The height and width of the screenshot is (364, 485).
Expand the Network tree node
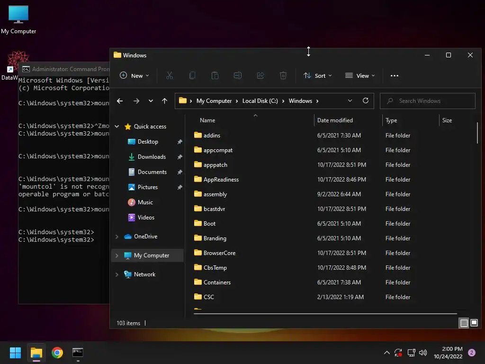pyautogui.click(x=117, y=274)
